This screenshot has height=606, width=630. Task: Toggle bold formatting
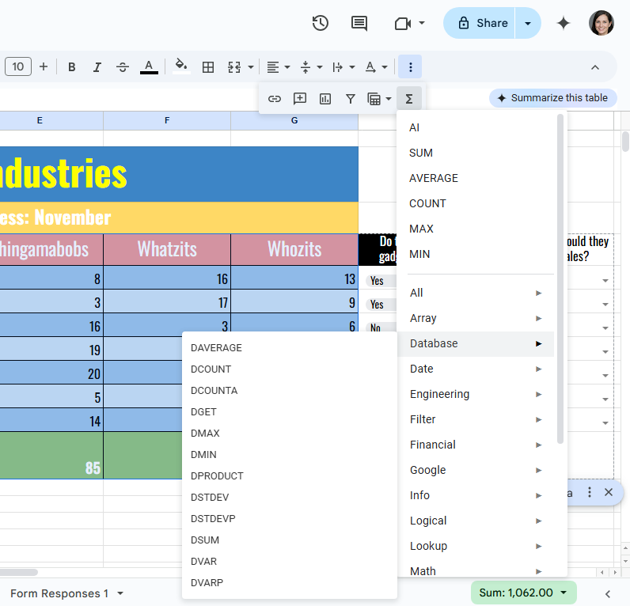coord(72,67)
